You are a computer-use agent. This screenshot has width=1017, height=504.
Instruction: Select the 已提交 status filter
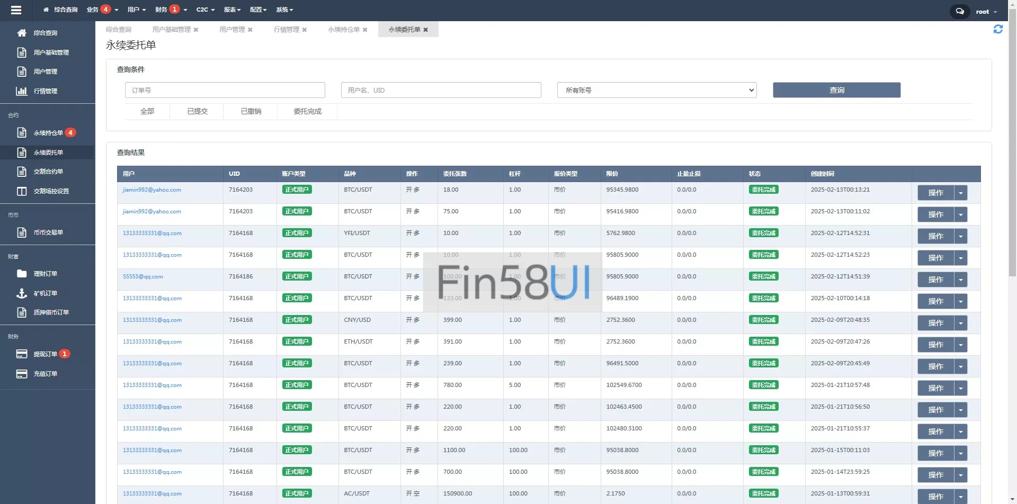(197, 112)
